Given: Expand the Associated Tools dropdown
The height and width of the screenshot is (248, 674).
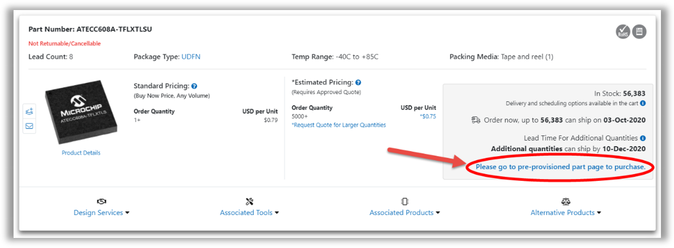Looking at the screenshot, I should tap(249, 213).
